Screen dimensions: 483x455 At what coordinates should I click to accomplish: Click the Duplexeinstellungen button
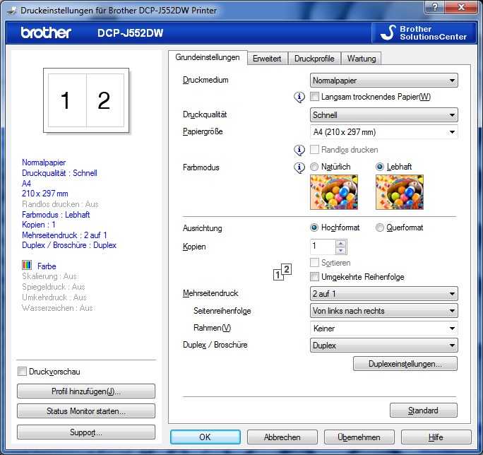(x=405, y=364)
